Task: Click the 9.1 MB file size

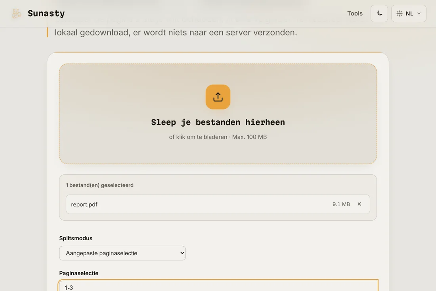Action: pyautogui.click(x=341, y=204)
